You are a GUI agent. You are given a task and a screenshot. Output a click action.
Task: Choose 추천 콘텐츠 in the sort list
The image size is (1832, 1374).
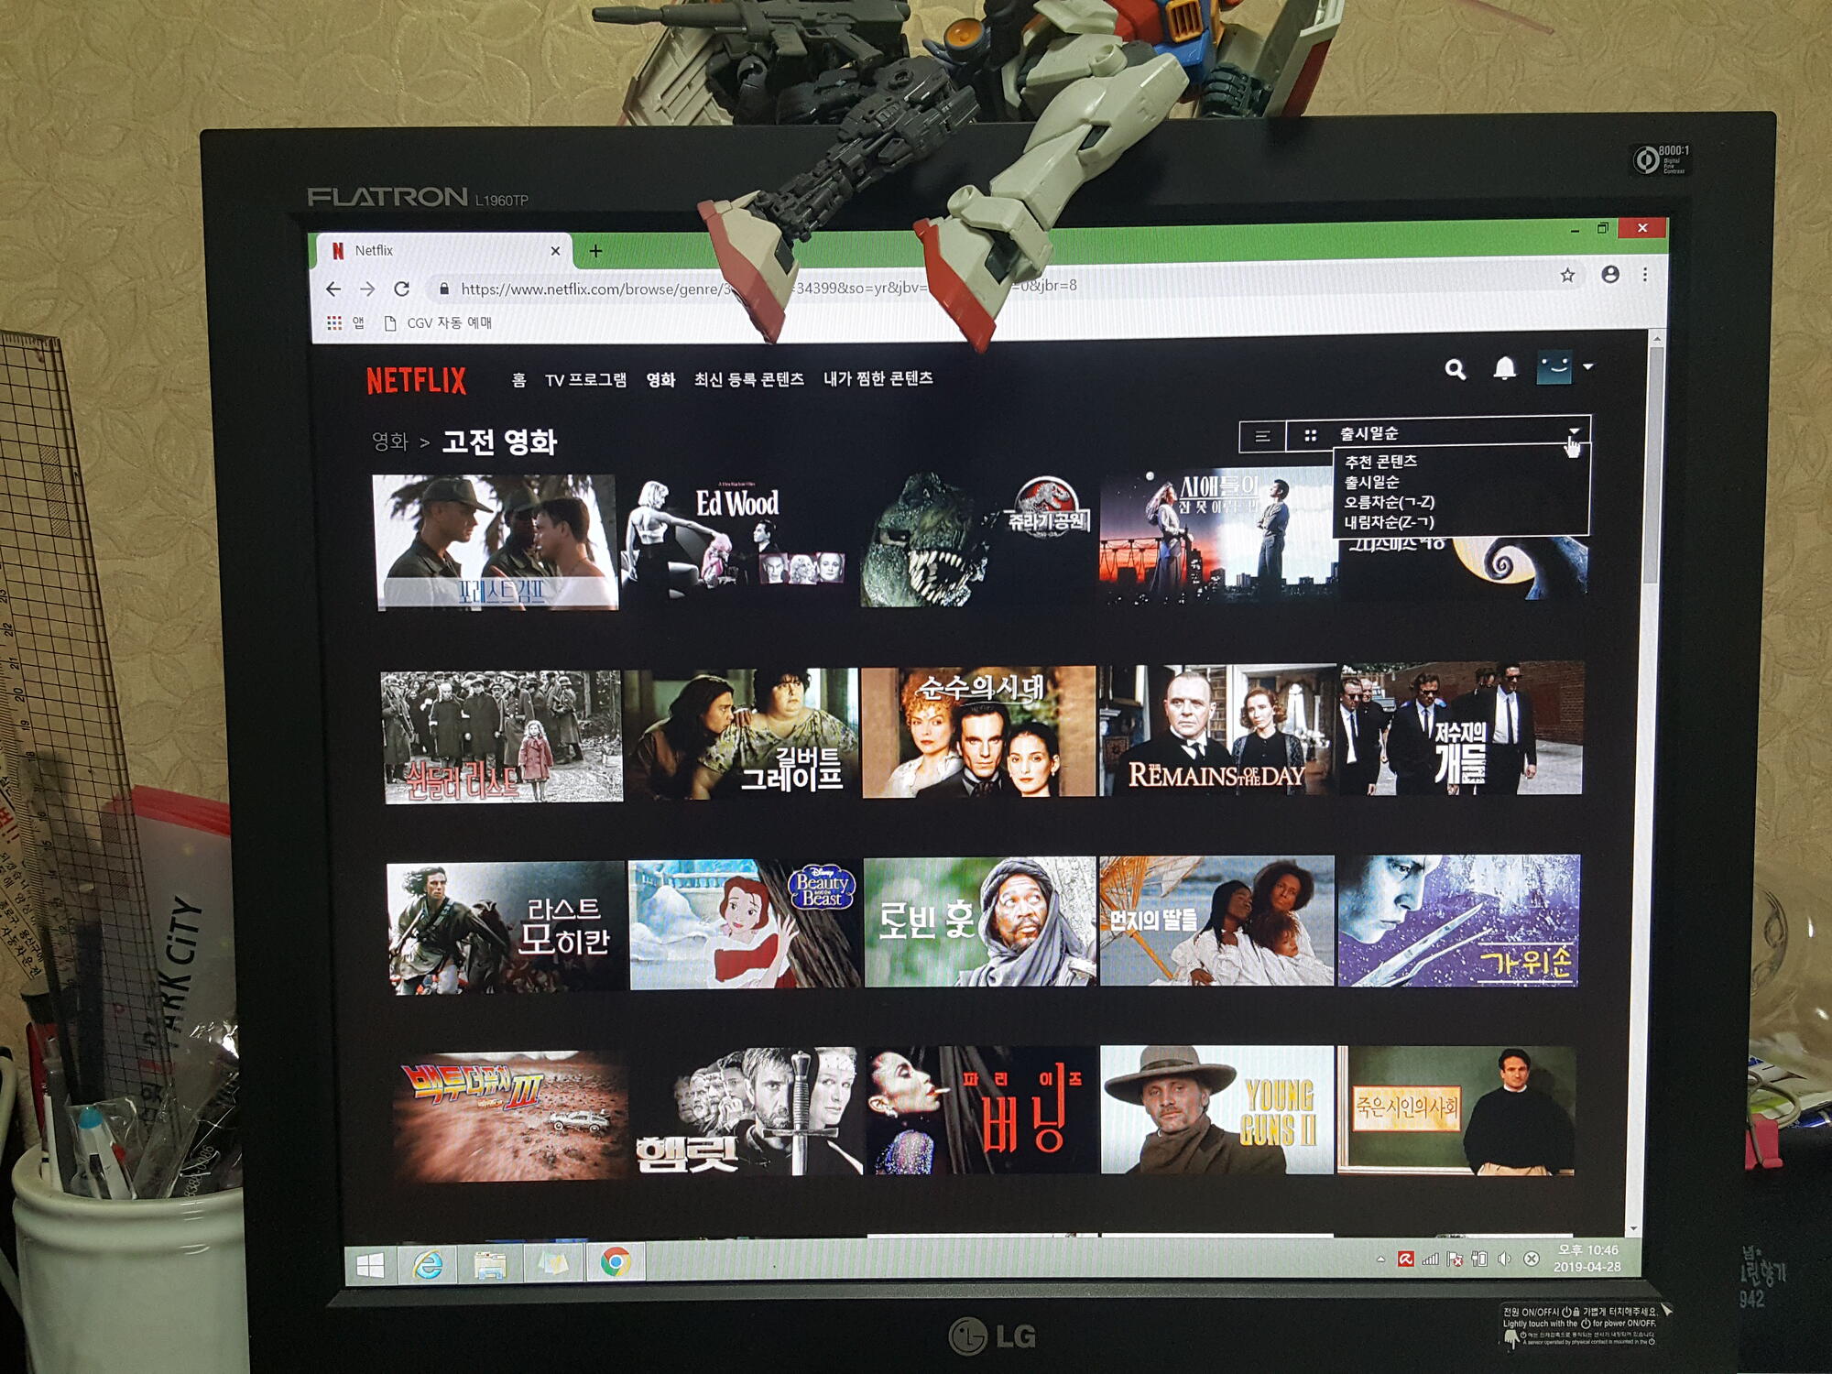(x=1380, y=462)
